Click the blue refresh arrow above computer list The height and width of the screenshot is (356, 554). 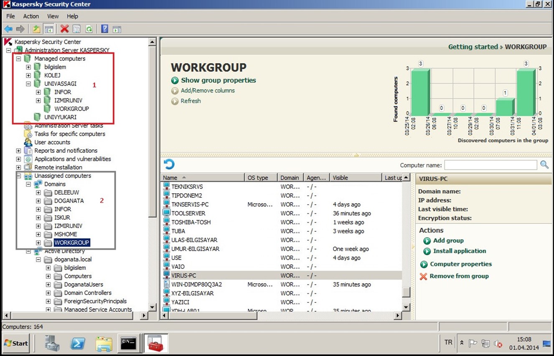tap(169, 164)
